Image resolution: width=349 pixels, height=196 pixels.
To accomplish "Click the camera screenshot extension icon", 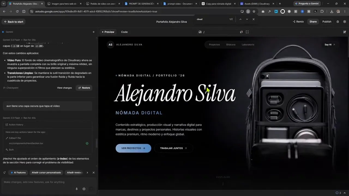I will [263, 11].
